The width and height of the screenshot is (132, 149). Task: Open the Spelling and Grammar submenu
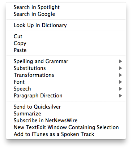coord(66,61)
